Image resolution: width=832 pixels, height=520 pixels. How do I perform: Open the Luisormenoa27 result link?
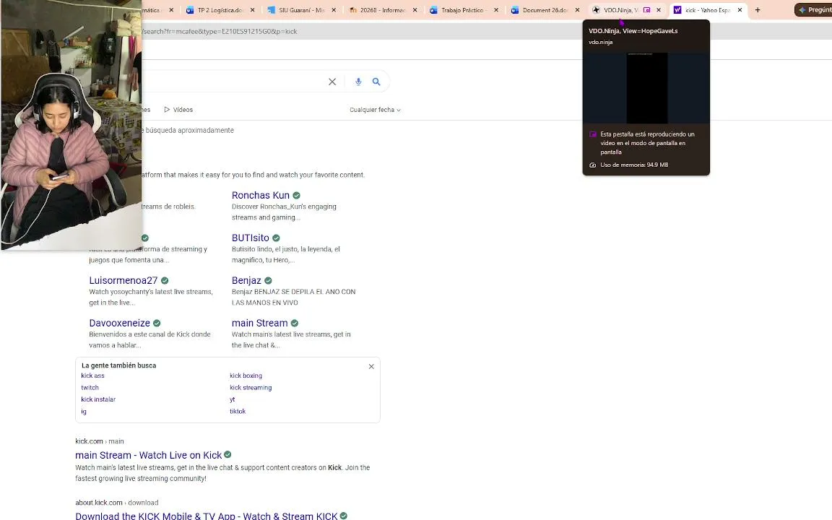tap(123, 280)
